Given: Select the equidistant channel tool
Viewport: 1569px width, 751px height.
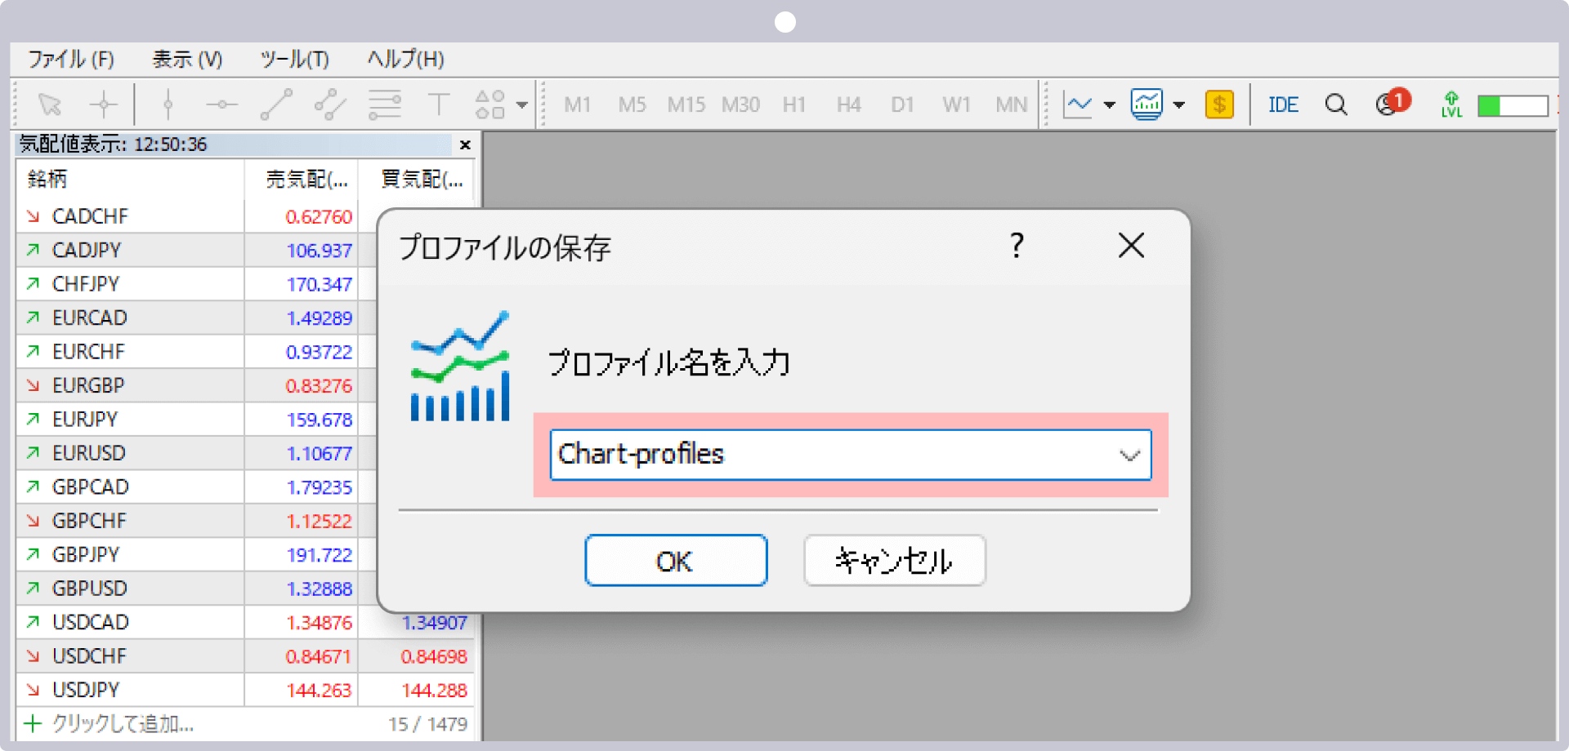Looking at the screenshot, I should tap(330, 104).
